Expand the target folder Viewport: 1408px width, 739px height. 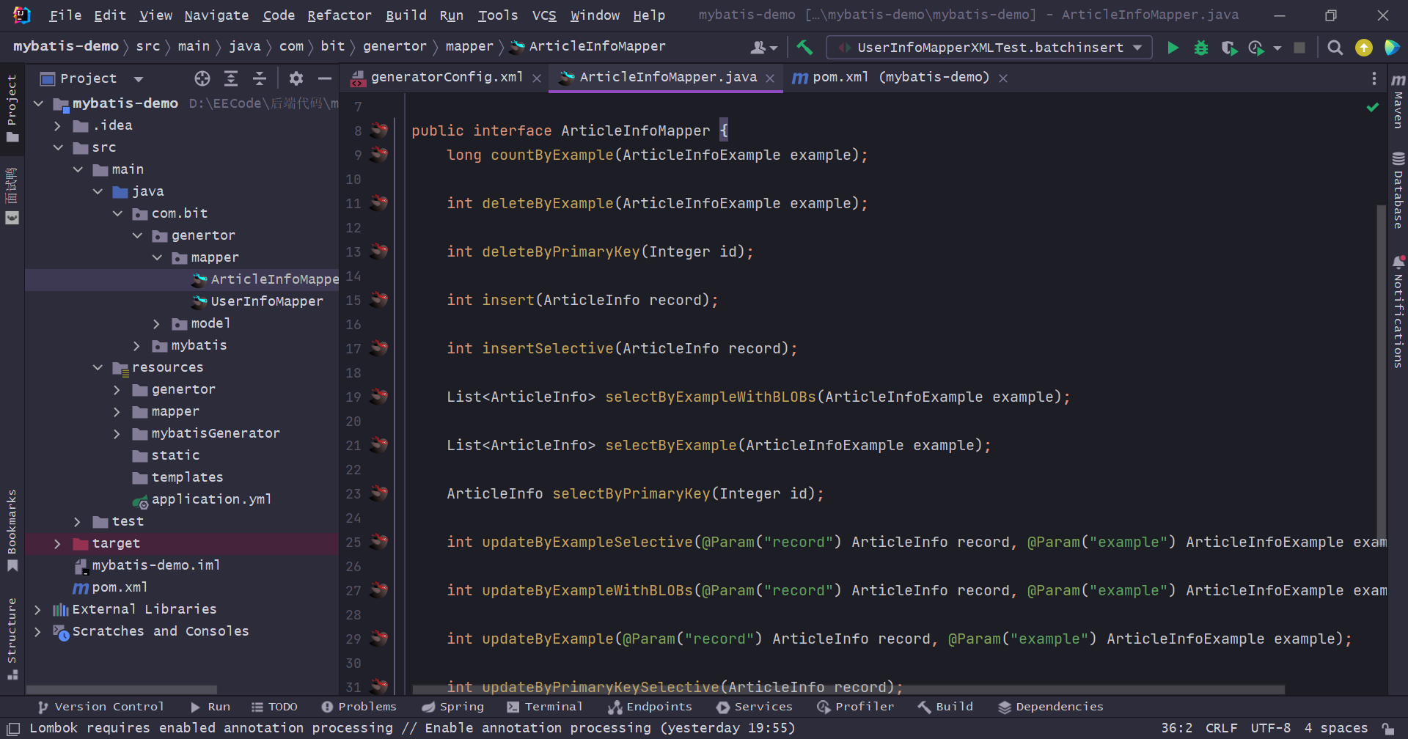tap(58, 543)
